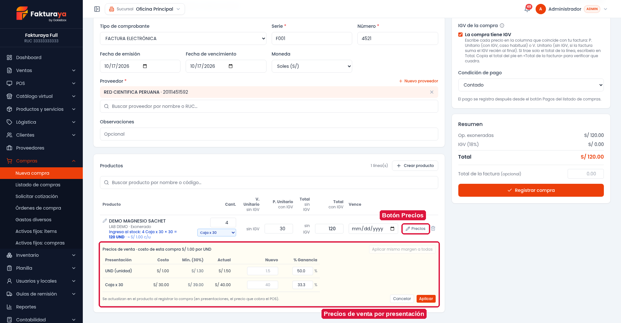This screenshot has width=621, height=323.
Task: Open calendar picker for Fecha de emisión
Action: coord(145,66)
